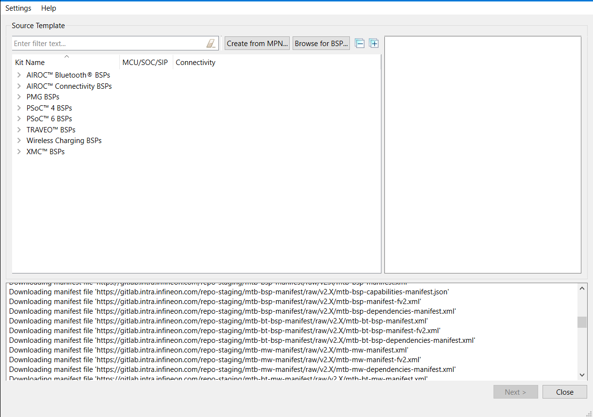Expand the XMC™ BSPs chevron

[19, 152]
